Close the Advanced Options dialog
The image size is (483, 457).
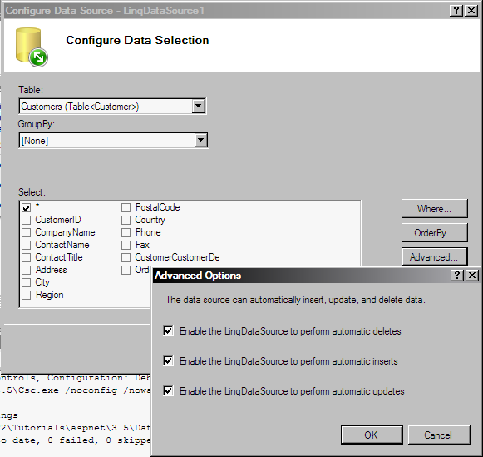pyautogui.click(x=472, y=275)
